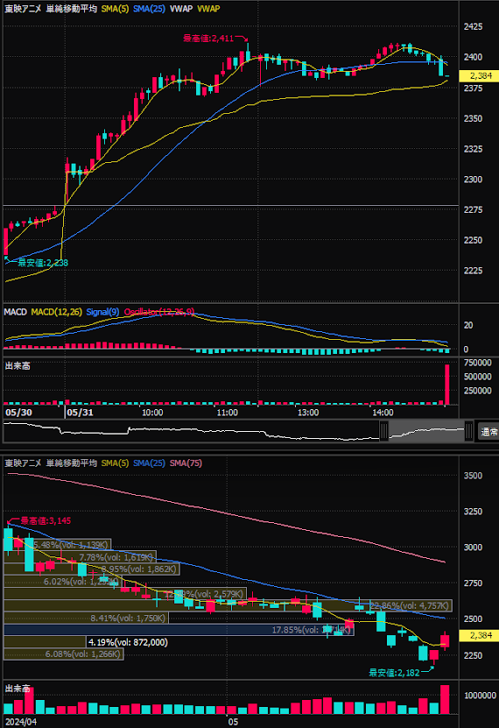Click the 10:00 time axis label
Screen dimensions: 499x728
pos(152,413)
